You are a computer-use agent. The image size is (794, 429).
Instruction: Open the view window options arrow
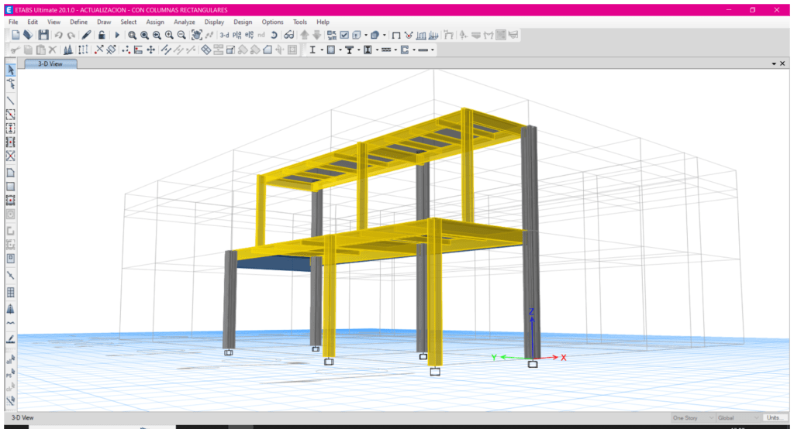coord(774,63)
